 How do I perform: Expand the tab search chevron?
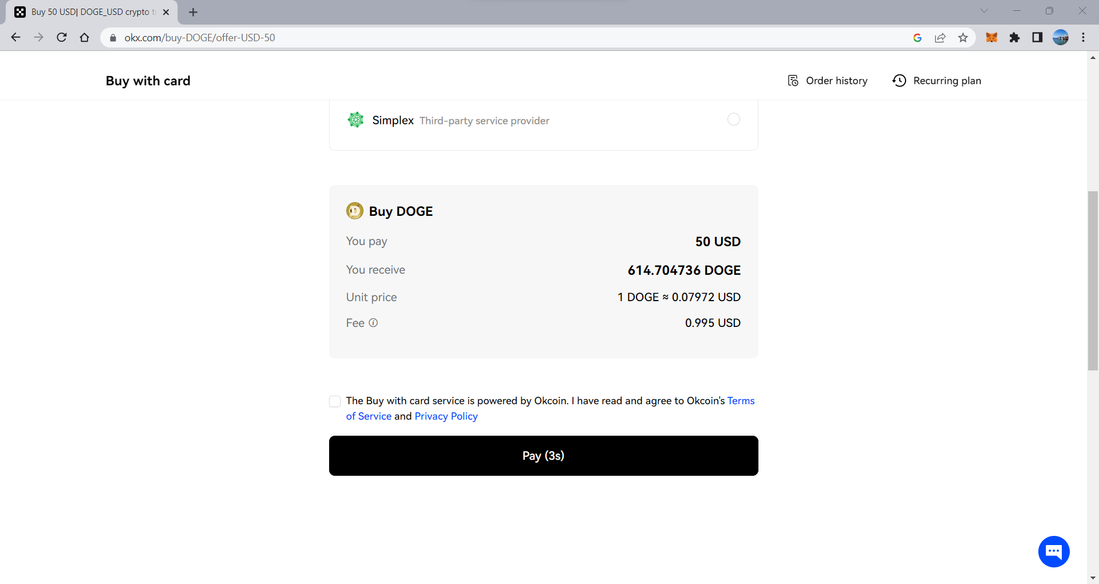pos(984,11)
